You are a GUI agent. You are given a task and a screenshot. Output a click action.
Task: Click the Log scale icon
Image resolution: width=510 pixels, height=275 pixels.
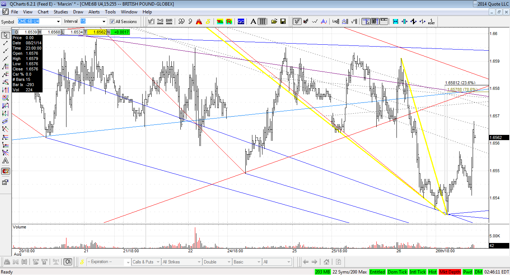click(x=336, y=21)
